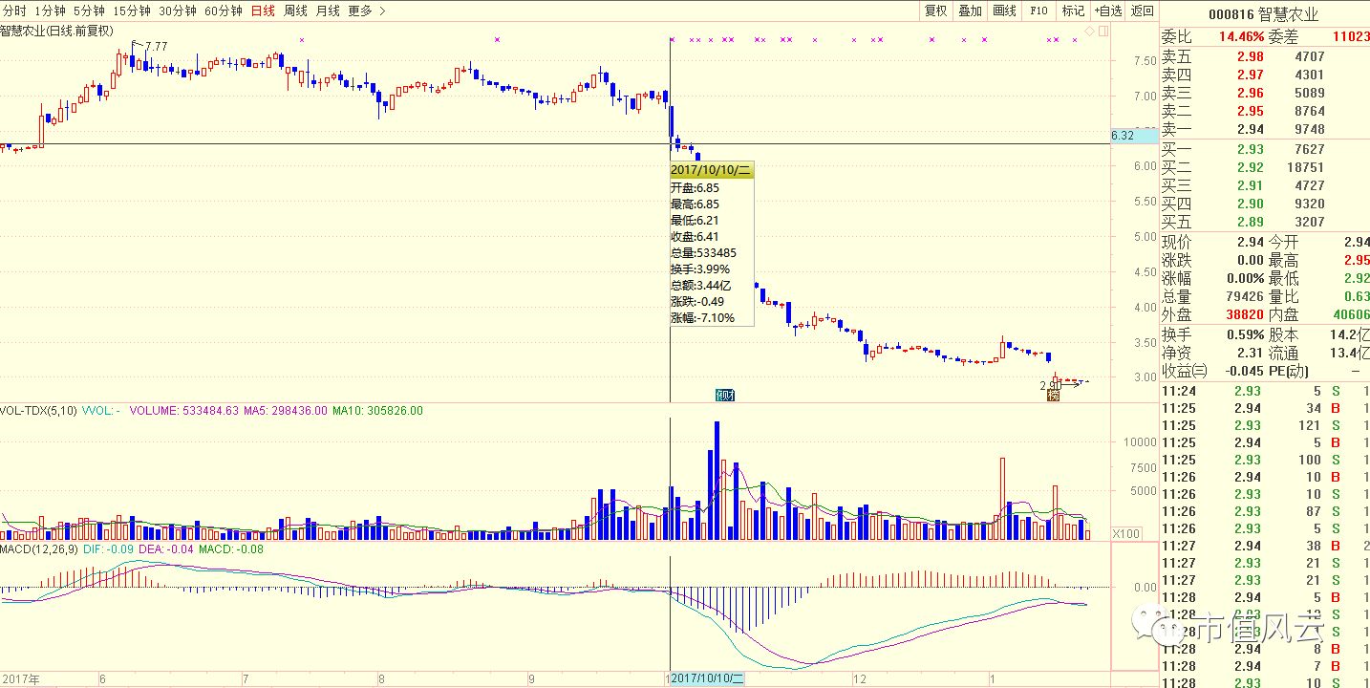
Task: Add stock via +自选 button
Action: point(1107,11)
